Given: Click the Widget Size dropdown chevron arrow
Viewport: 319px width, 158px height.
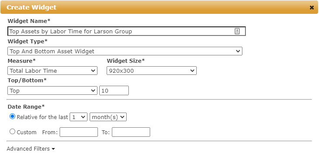Looking at the screenshot, I should pyautogui.click(x=192, y=71).
